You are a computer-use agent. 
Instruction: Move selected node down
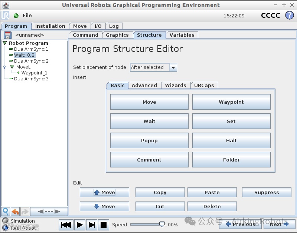104,206
